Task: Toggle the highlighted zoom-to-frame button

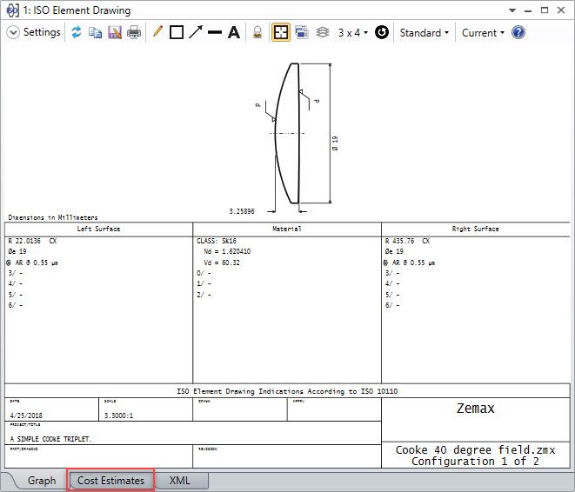Action: 281,33
